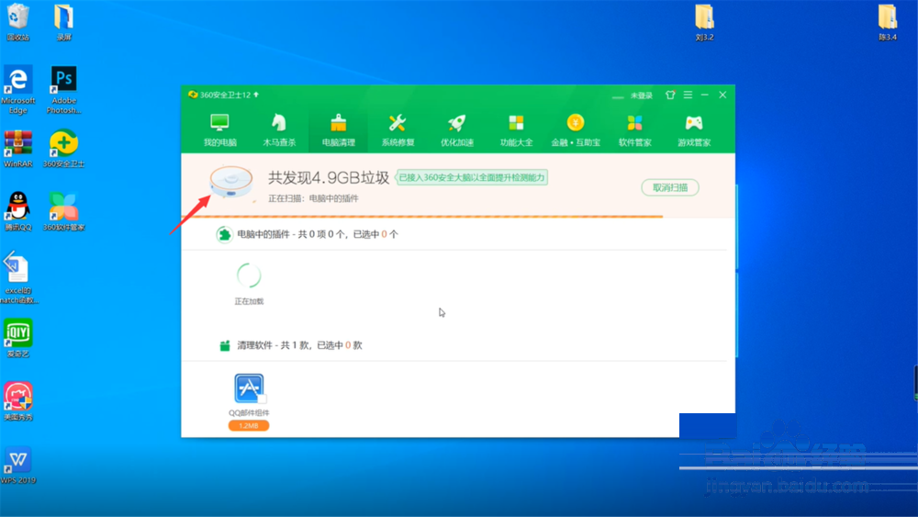Launch 腾讯QQ desktop shortcut
The height and width of the screenshot is (517, 918).
(18, 212)
